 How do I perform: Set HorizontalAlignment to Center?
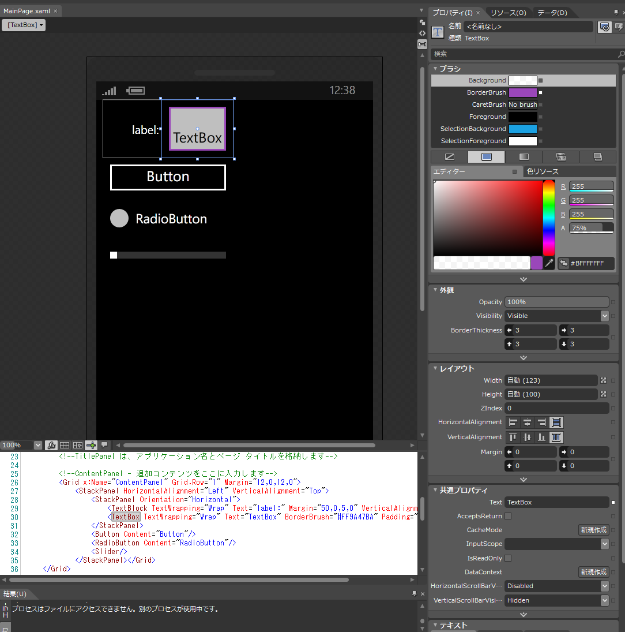[x=527, y=422]
